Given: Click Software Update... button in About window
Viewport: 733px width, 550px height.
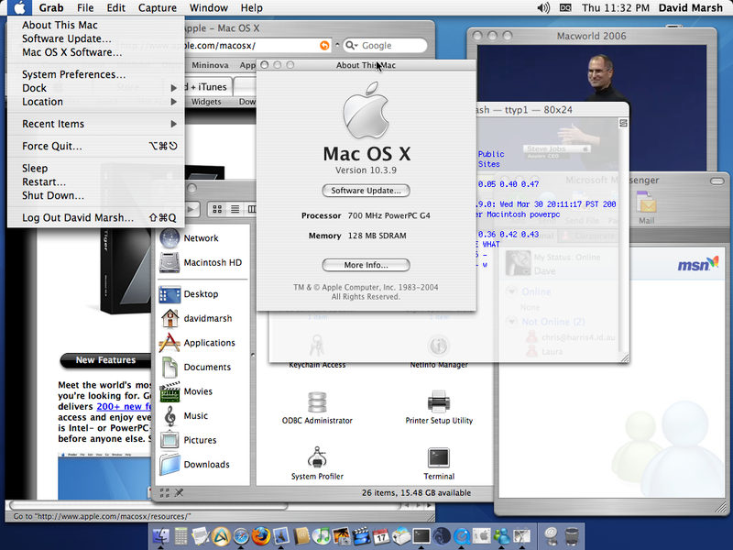Looking at the screenshot, I should tap(366, 191).
